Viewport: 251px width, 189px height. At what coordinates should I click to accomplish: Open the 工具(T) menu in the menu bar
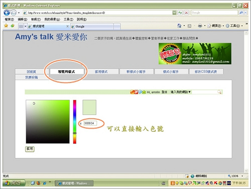click(x=68, y=20)
